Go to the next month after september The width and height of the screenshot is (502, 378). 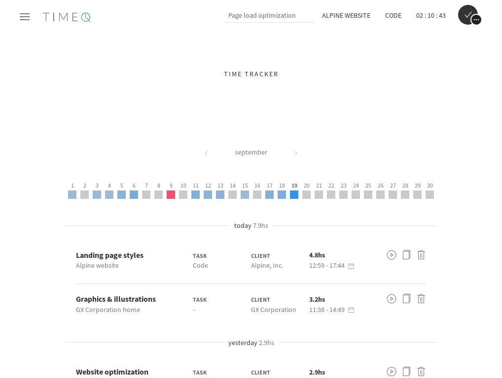(296, 153)
